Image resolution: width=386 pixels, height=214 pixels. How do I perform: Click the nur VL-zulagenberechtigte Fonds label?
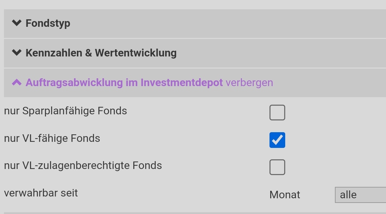pos(83,166)
